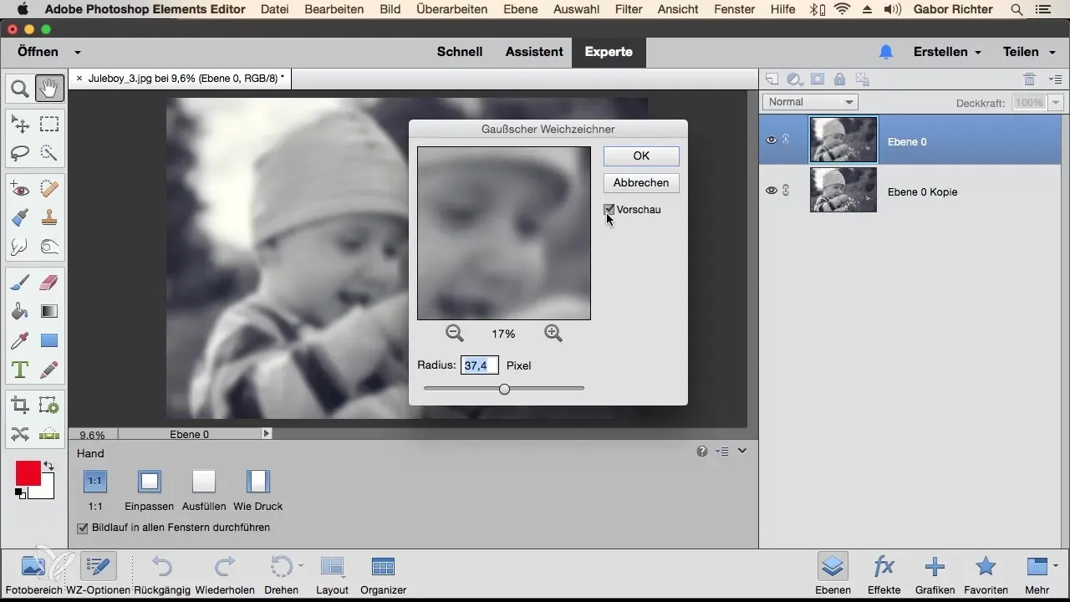1070x602 pixels.
Task: Open the tool options panel menu
Action: pos(723,451)
